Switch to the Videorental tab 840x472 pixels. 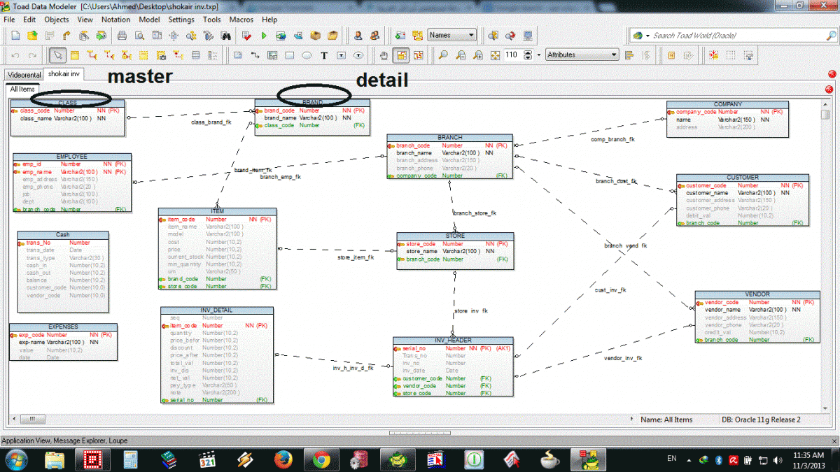click(x=23, y=74)
